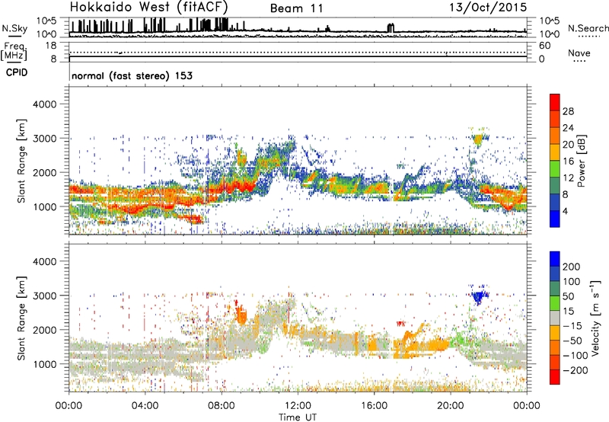The height and width of the screenshot is (422, 609).
Task: Click the dark blue bottom swatch of the power colorbar
Action: (x=555, y=219)
